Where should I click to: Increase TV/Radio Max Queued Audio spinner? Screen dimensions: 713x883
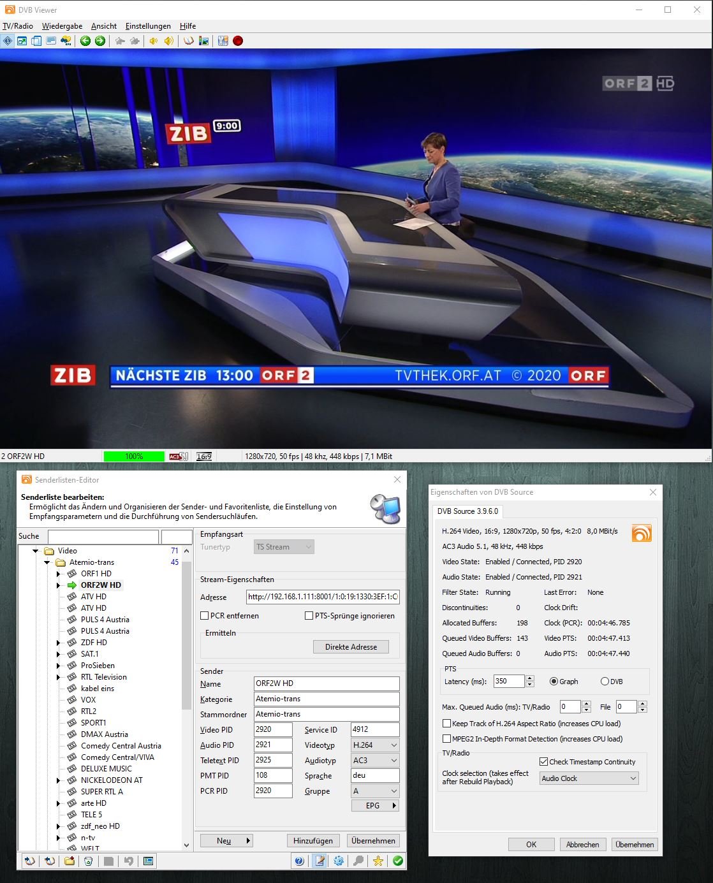coord(587,703)
